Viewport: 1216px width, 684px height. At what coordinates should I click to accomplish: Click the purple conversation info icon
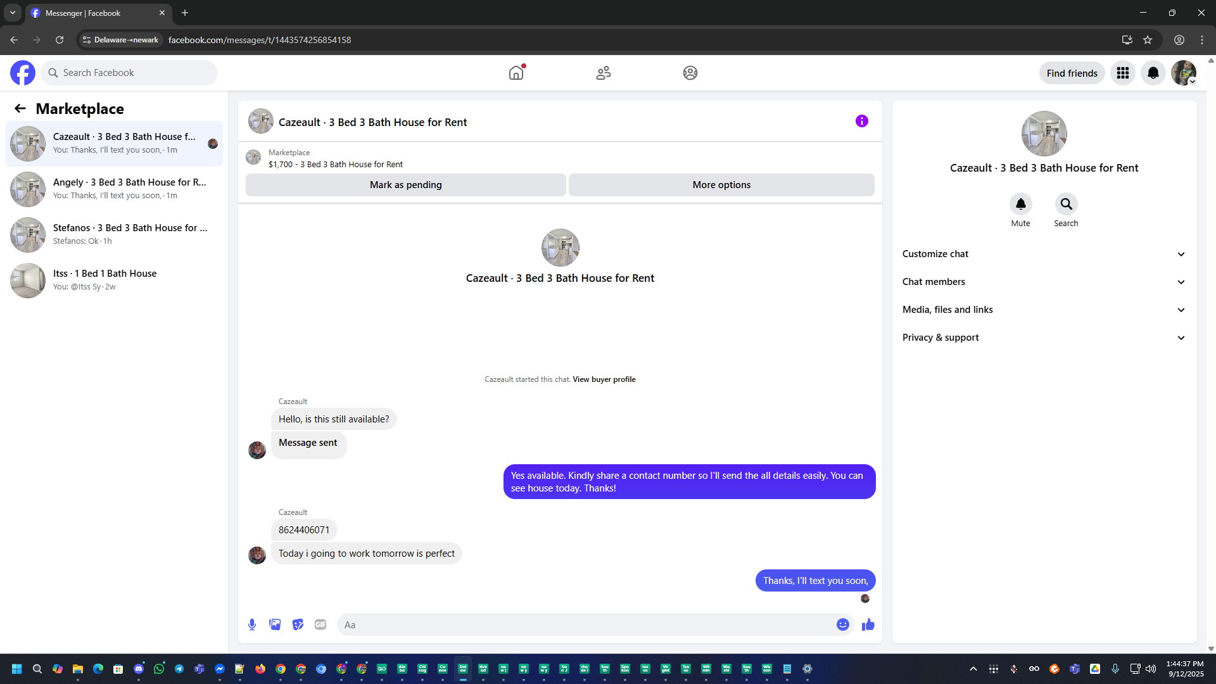[x=861, y=121]
